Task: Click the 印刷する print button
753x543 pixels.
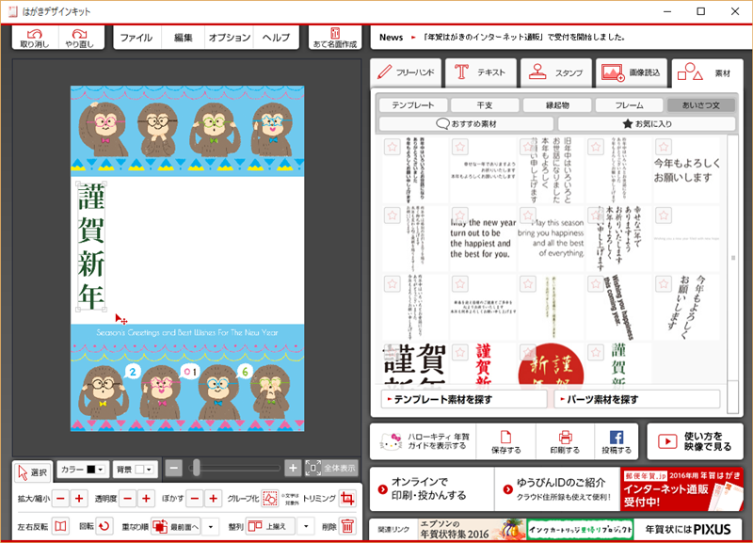Action: click(565, 441)
